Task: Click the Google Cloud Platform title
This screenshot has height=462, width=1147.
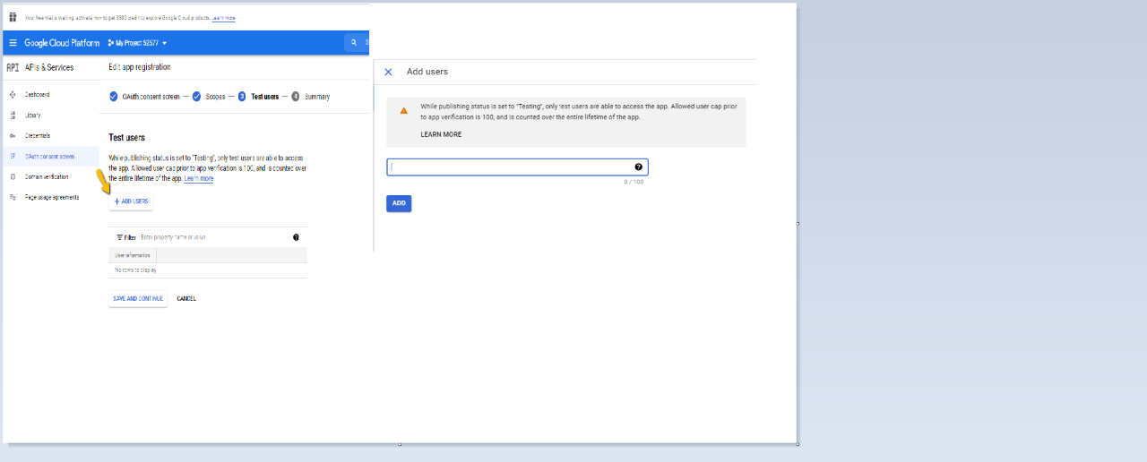Action: click(x=62, y=43)
